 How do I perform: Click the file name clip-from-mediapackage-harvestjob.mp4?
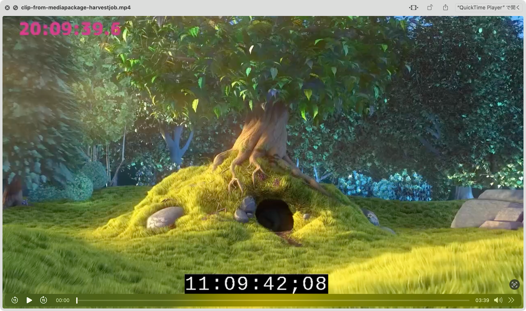point(76,8)
